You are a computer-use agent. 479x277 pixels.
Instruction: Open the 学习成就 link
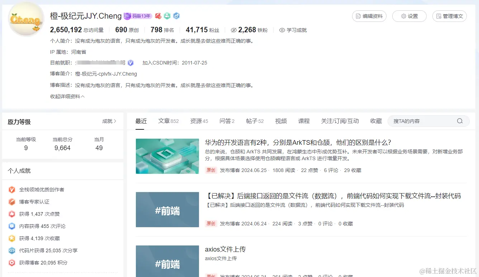click(x=293, y=30)
